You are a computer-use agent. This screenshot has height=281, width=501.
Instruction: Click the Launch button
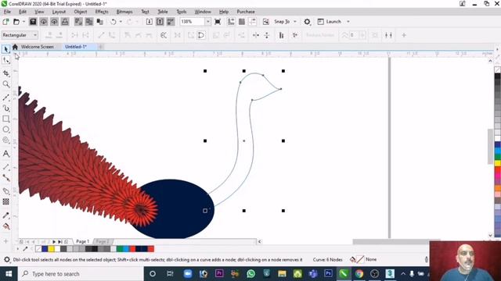(x=330, y=22)
